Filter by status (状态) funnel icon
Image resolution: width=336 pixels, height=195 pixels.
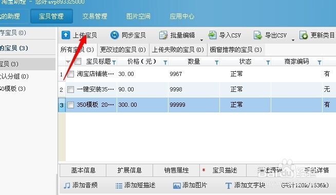268,63
